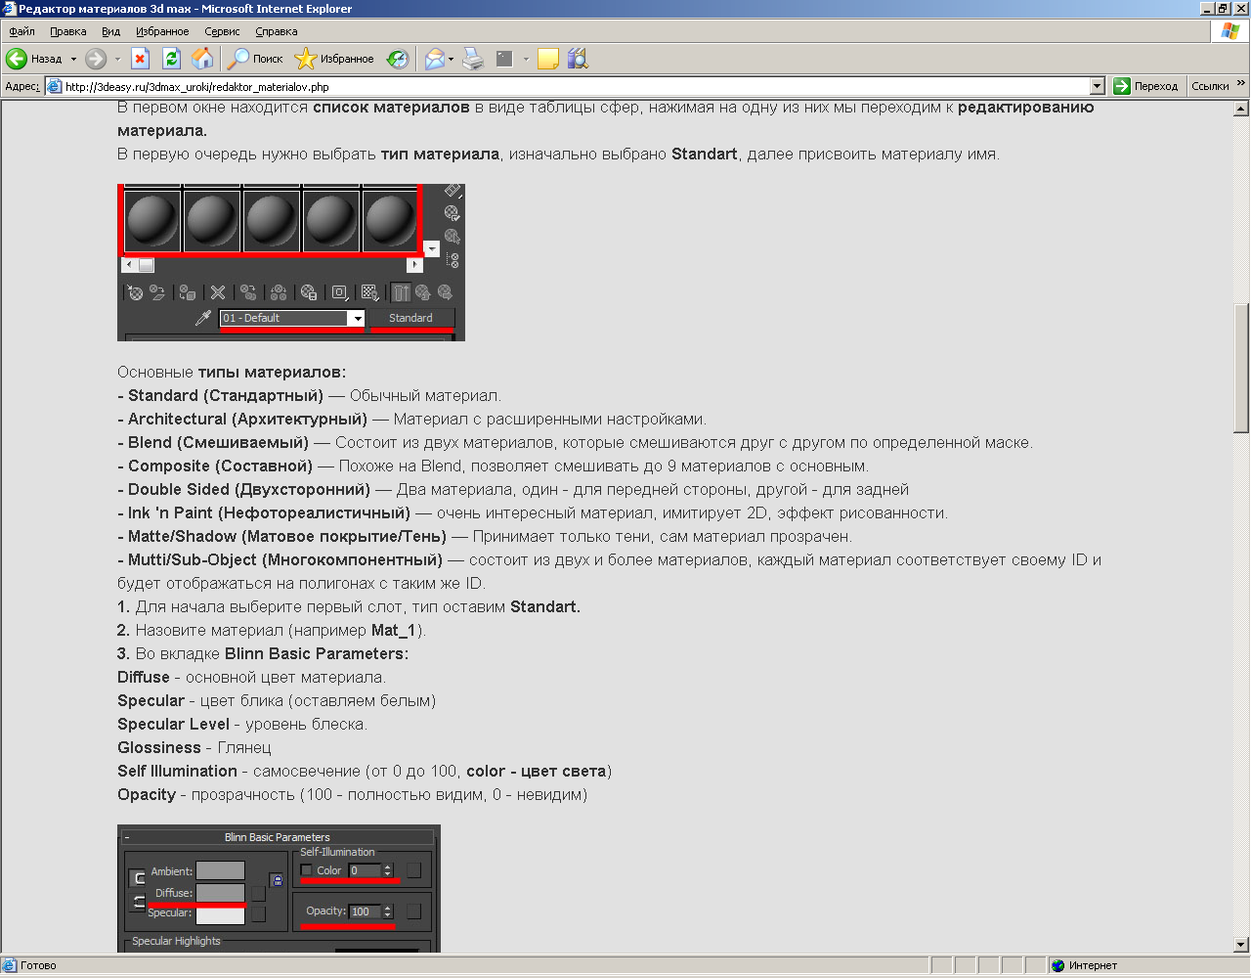Click the Material/Map Navigator icon
1251x978 pixels.
(x=452, y=260)
